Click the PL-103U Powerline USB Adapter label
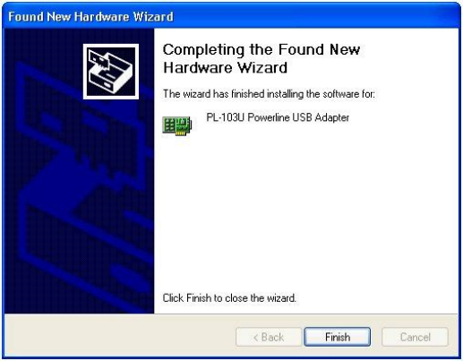The width and height of the screenshot is (463, 361). coord(278,117)
